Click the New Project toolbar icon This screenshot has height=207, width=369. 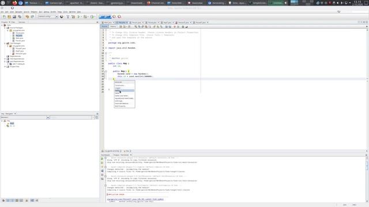[x=9, y=17]
